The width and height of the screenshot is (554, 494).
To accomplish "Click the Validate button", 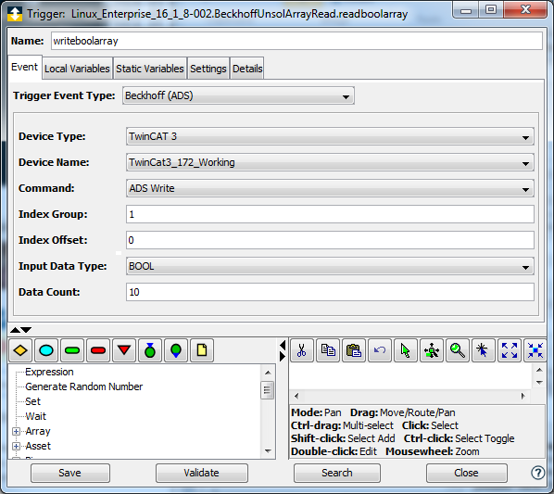I will [201, 473].
